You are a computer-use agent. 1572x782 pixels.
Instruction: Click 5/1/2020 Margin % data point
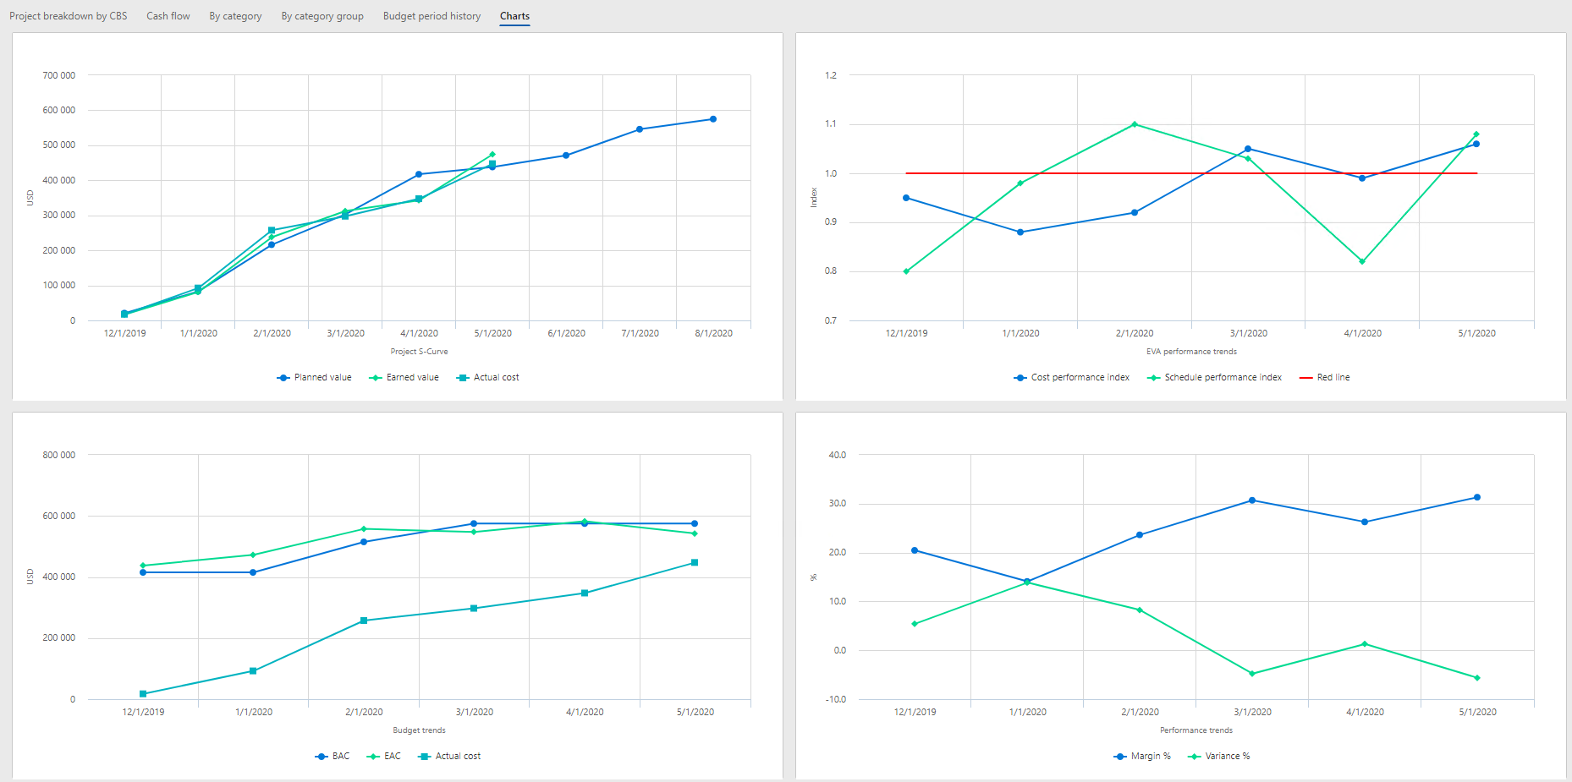tap(1477, 497)
